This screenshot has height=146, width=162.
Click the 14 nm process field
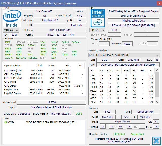point(79,11)
